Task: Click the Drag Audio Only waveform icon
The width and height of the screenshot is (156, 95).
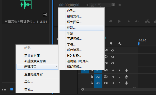Action: 120,5
